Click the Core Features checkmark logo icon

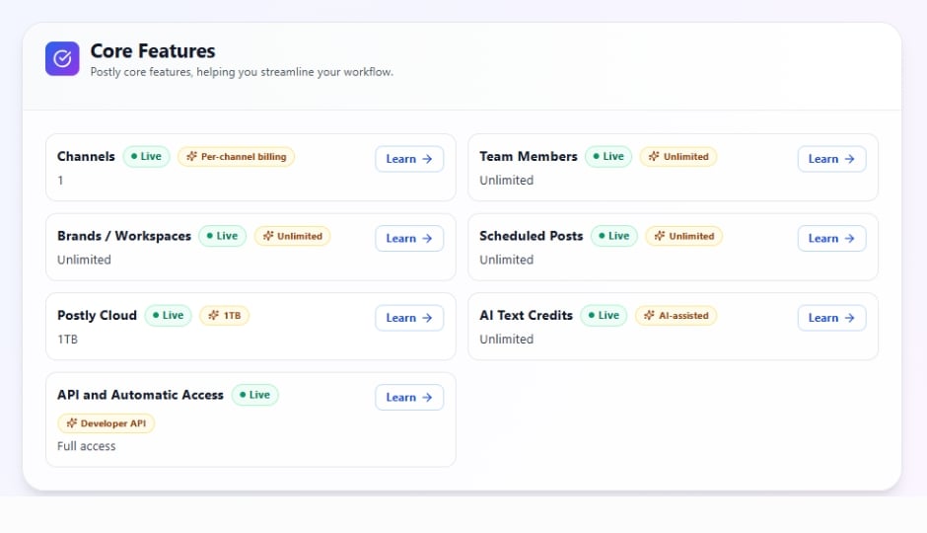[62, 58]
